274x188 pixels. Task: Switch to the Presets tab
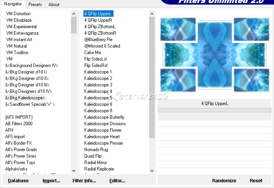(x=35, y=5)
